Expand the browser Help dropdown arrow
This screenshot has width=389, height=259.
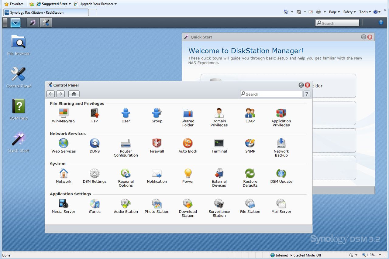380,12
